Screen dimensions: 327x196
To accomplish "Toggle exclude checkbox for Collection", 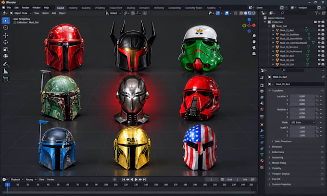I will click(315, 22).
